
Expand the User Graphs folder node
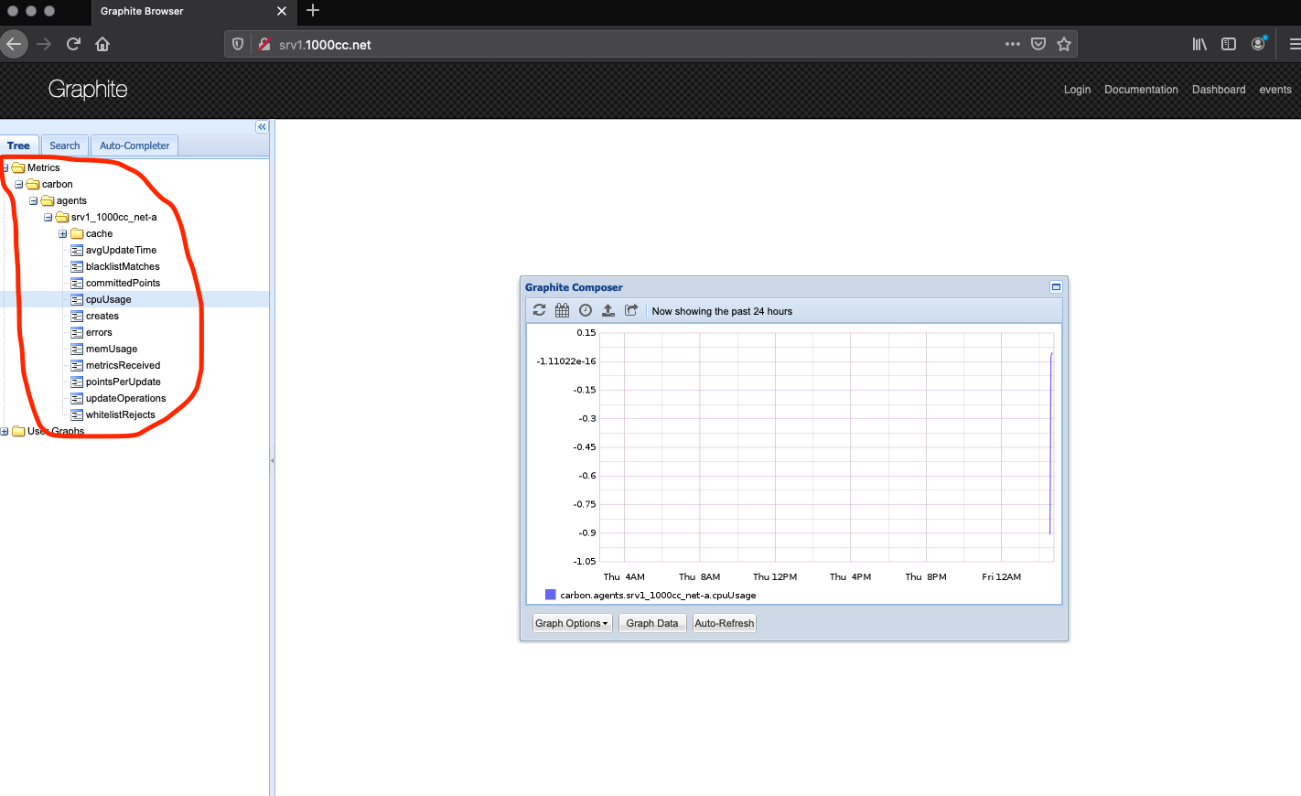click(x=5, y=432)
